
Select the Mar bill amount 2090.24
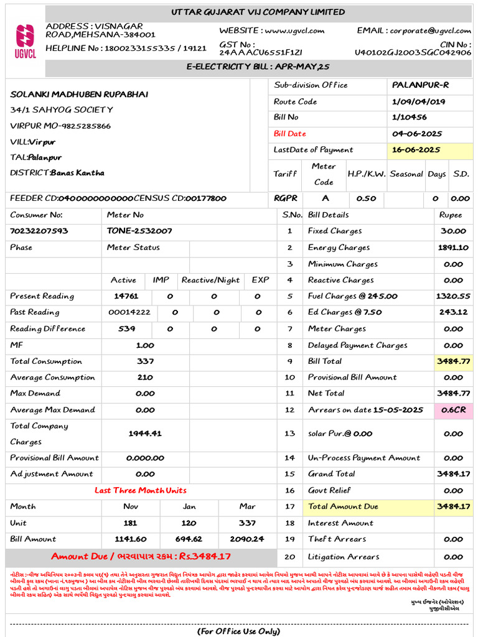click(247, 539)
